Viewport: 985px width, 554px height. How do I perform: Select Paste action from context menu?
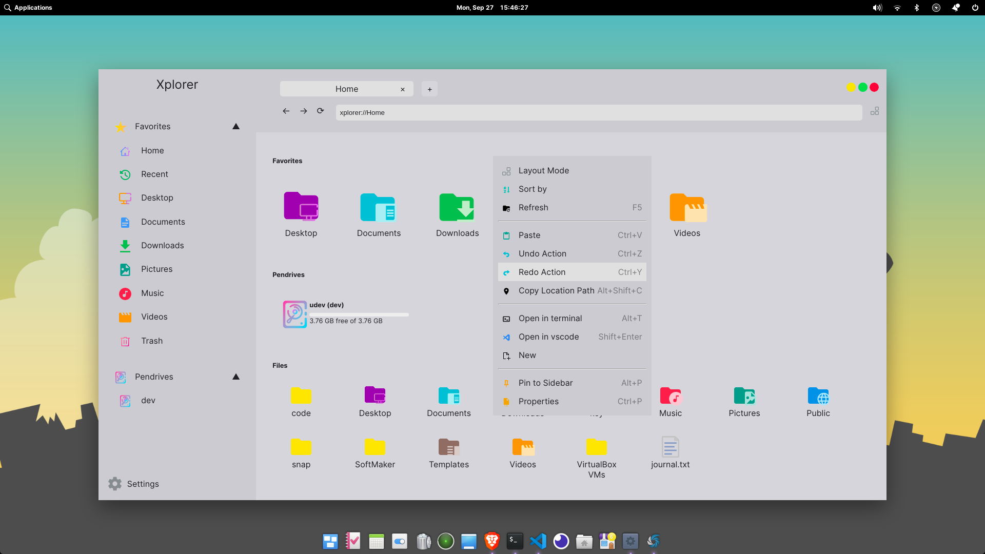[529, 235]
